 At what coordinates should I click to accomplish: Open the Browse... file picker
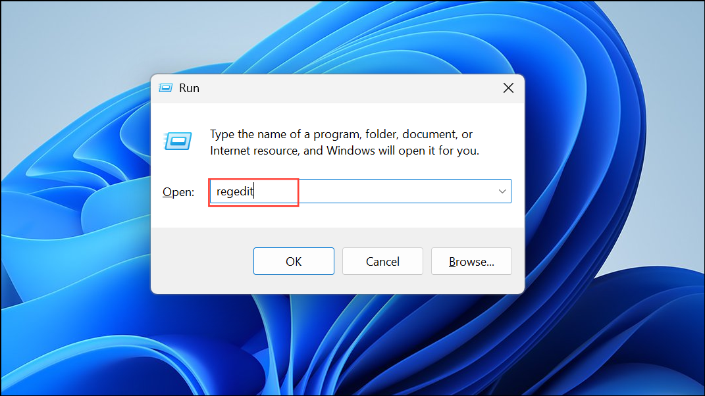click(x=471, y=261)
